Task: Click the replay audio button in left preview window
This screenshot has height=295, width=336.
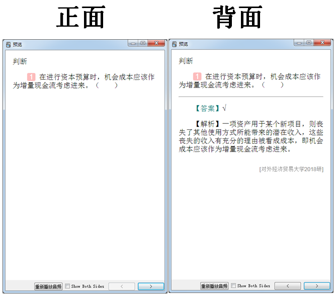Action: tap(48, 286)
